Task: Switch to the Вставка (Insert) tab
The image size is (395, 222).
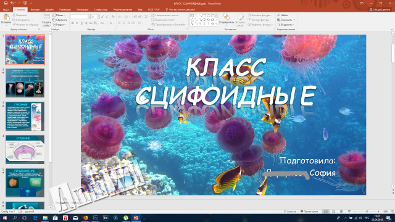Action: (35, 10)
